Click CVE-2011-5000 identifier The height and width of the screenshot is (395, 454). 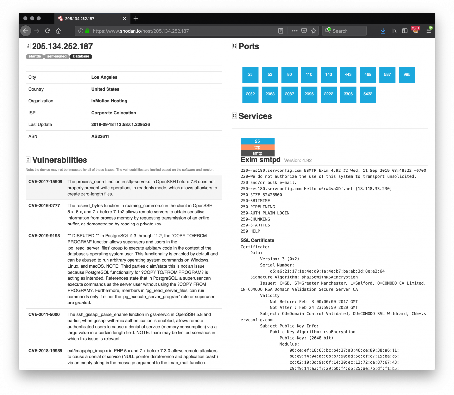[44, 315]
